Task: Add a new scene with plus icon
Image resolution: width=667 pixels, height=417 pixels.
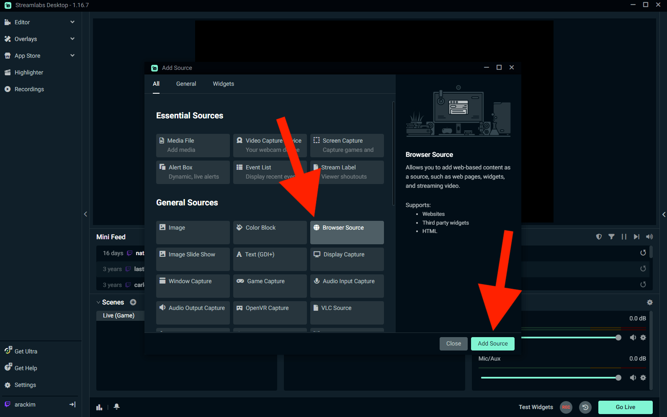Action: pos(133,302)
